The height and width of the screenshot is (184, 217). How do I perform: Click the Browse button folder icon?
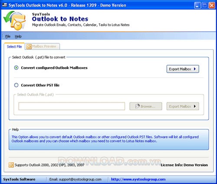(137, 106)
